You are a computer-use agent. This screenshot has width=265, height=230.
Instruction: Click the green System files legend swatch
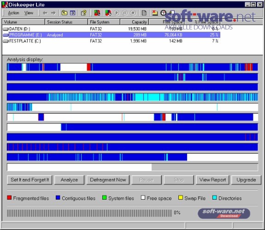[105, 198]
